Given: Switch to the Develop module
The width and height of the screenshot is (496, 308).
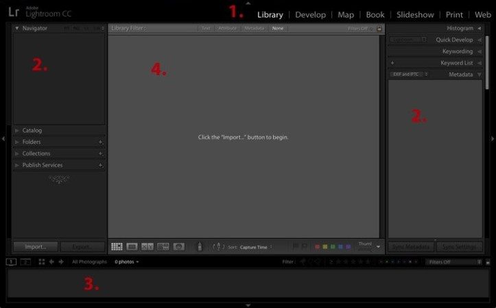Looking at the screenshot, I should click(x=310, y=15).
